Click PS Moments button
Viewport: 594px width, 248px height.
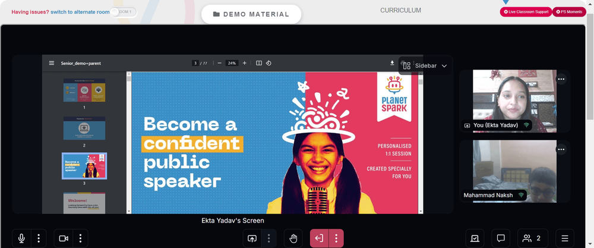(x=569, y=12)
